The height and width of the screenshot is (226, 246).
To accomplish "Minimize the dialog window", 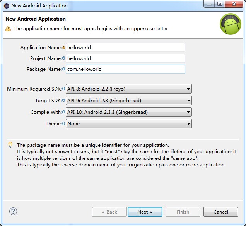I will click(209, 4).
